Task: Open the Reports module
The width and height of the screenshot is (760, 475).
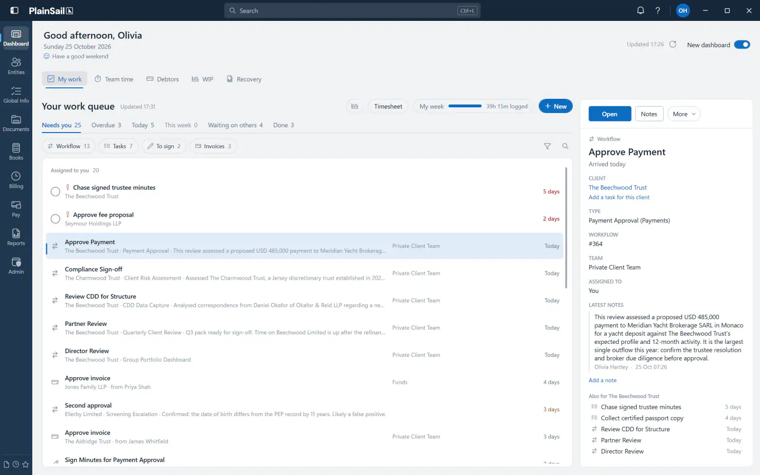Action: [x=16, y=237]
